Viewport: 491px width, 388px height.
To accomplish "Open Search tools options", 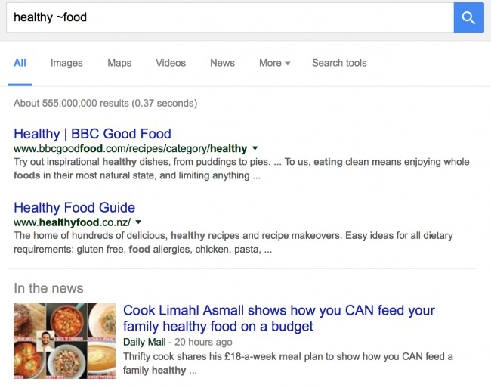I will [x=339, y=63].
